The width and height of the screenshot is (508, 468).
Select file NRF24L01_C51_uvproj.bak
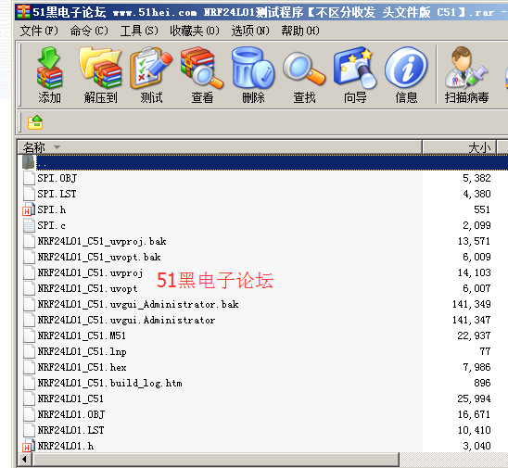point(102,241)
